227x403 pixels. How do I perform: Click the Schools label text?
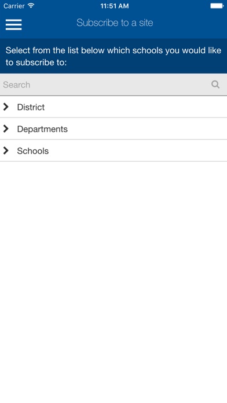pos(33,151)
